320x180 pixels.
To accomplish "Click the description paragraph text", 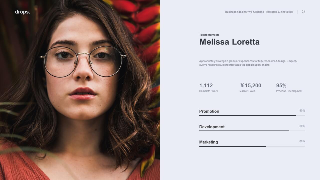I will pos(248,63).
